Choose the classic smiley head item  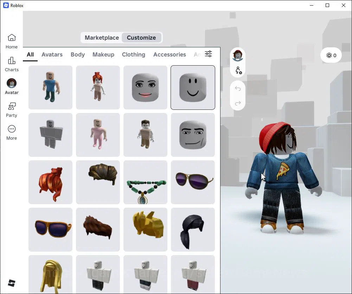point(193,88)
